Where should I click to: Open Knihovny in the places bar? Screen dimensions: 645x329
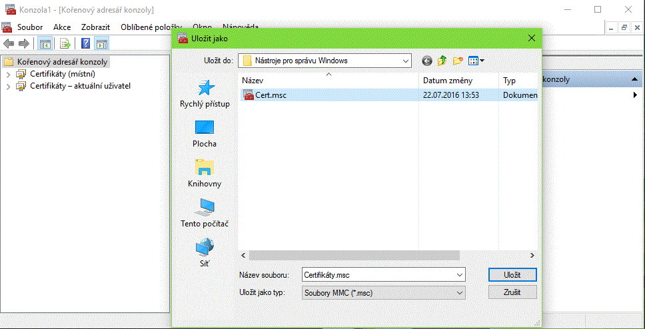click(205, 173)
